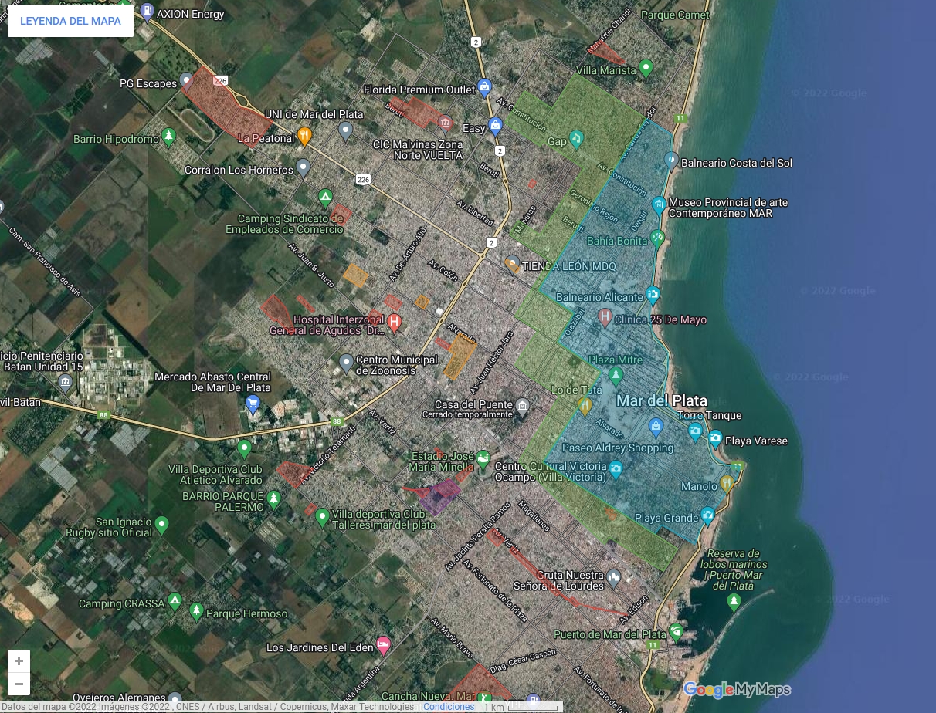Open the La Peatonal restaurant marker
936x713 pixels.
304,137
